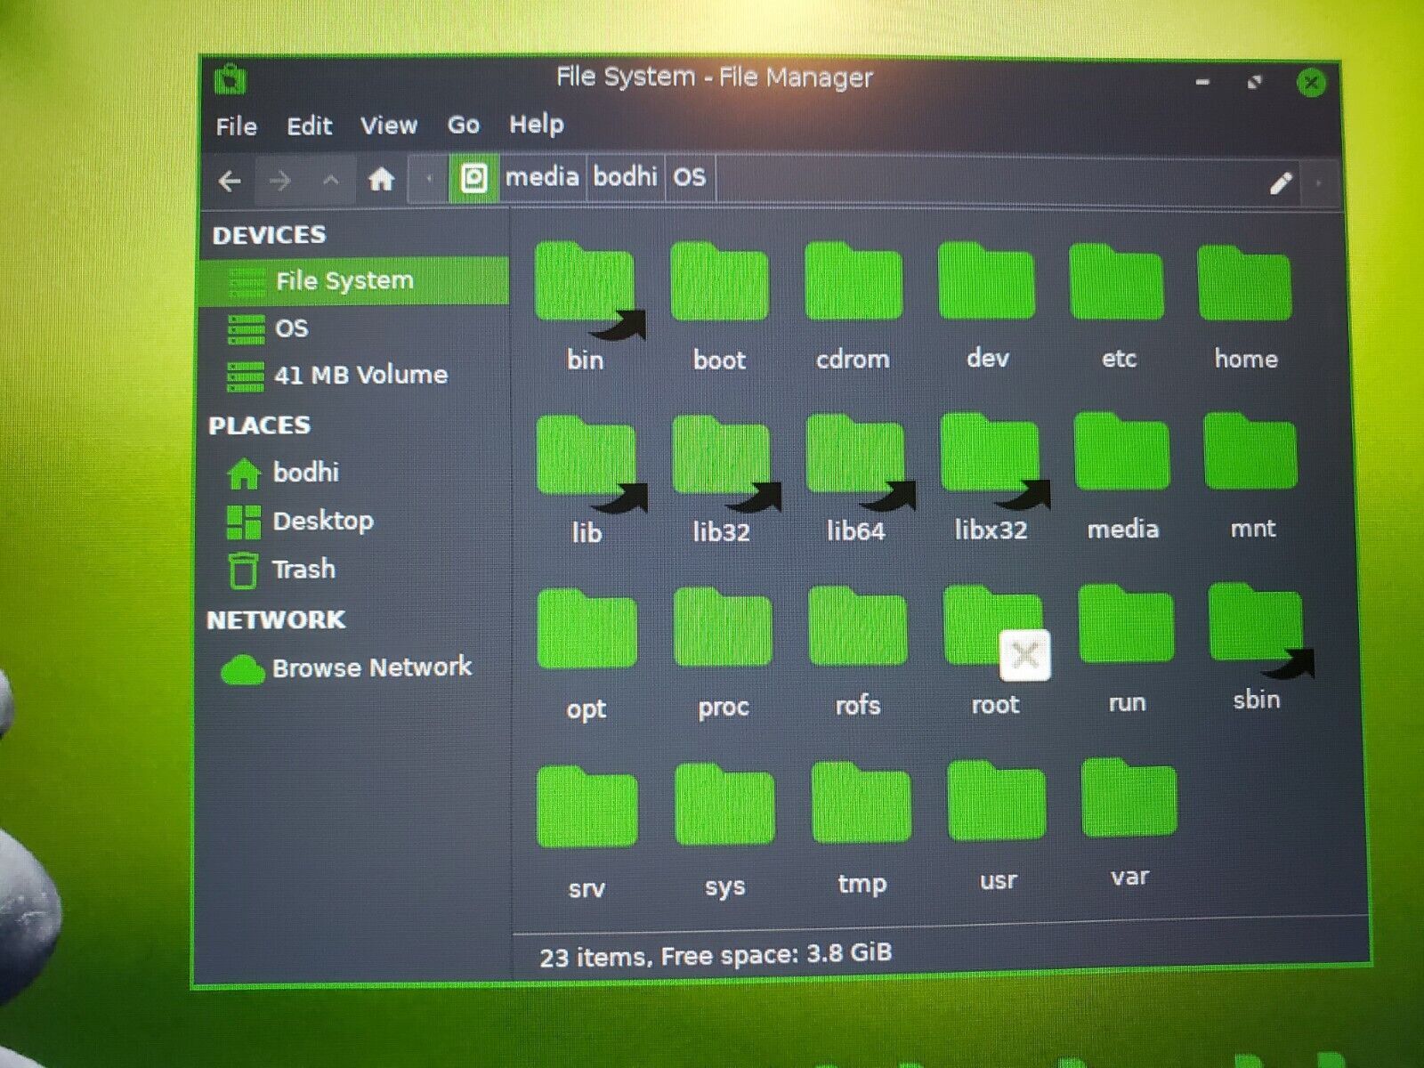Click the home toolbar button
Image resolution: width=1424 pixels, height=1068 pixels.
tap(382, 180)
